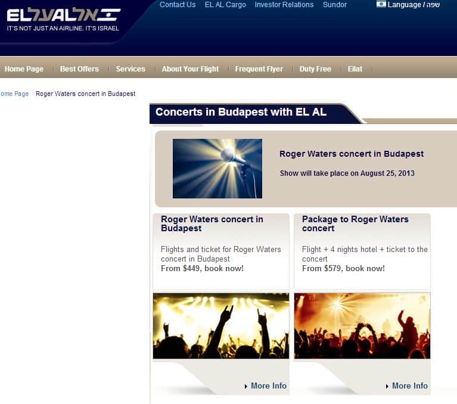Screen dimensions: 457x404
Task: Select About Your Flight menu item
Action: 190,69
